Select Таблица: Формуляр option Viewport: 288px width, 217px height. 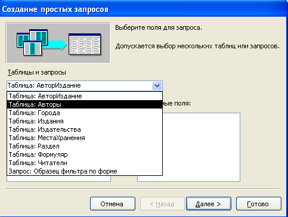85,154
